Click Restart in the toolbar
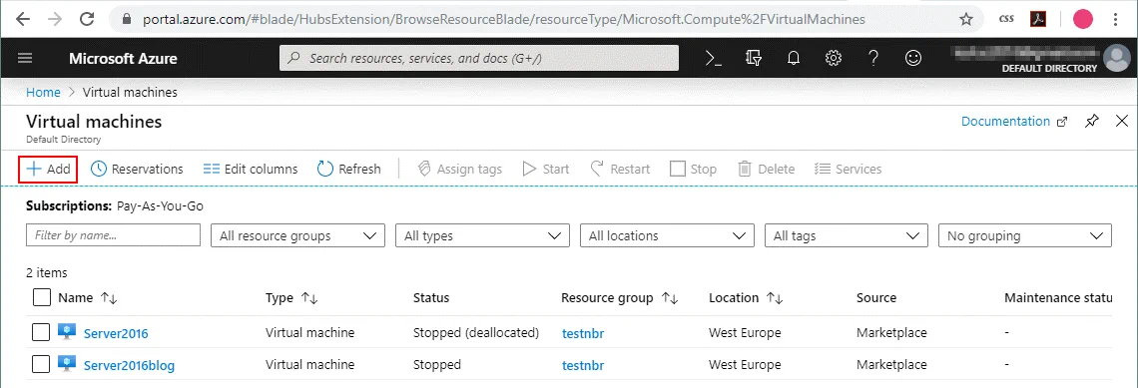 620,169
